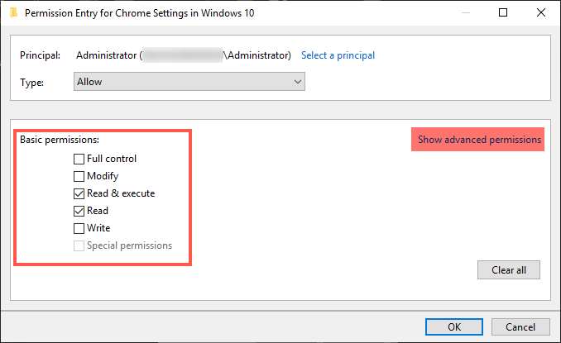Show advanced permissions
Image resolution: width=561 pixels, height=343 pixels.
(479, 140)
